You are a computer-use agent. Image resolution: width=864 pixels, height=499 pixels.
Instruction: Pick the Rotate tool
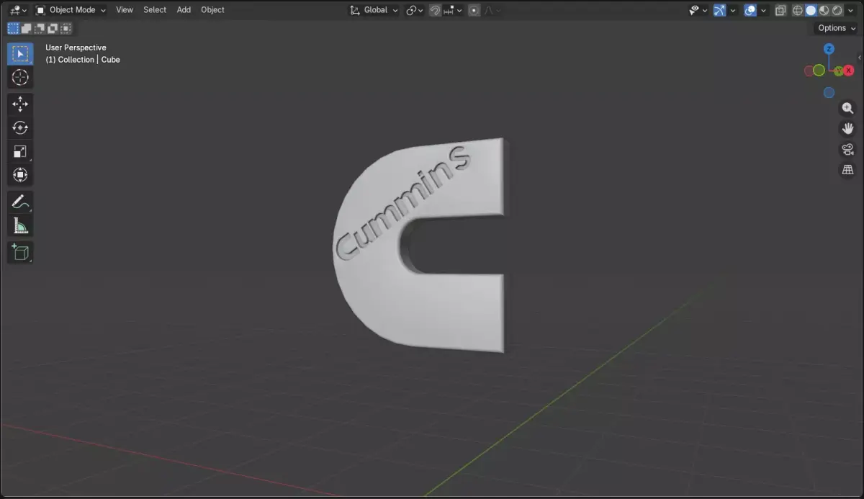pos(20,128)
